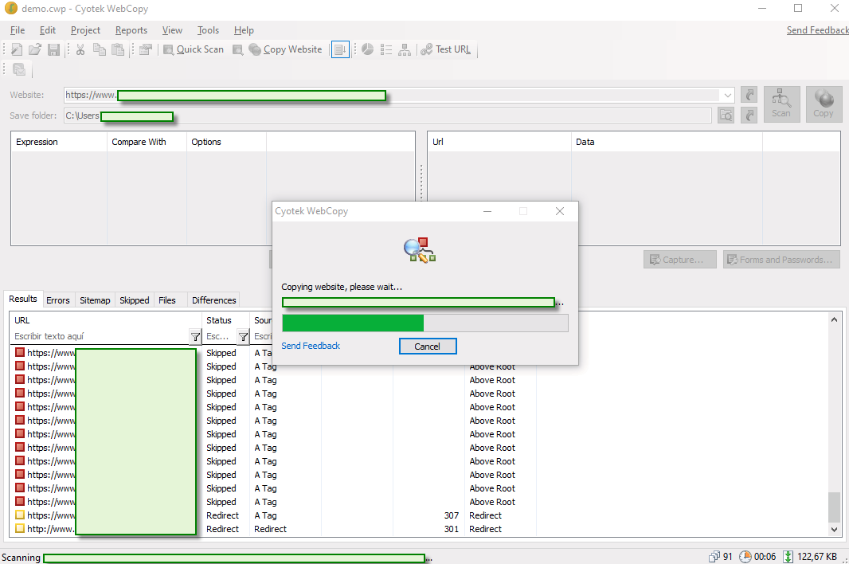Click Quick Scan in the toolbar
The height and width of the screenshot is (564, 849).
(194, 50)
